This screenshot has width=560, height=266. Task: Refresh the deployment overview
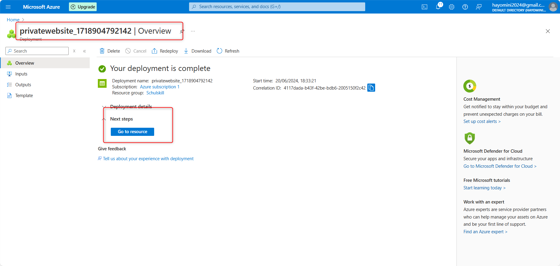[x=228, y=51]
